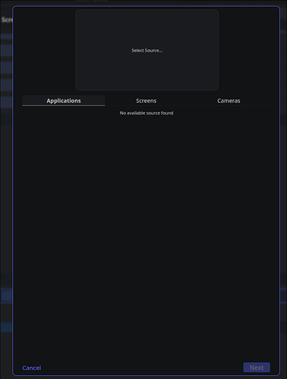287x379 pixels.
Task: Click the 'Select Source...' placeholder text
Action: tap(147, 50)
